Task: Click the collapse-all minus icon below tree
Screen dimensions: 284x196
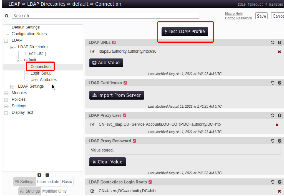Action: 47,175
